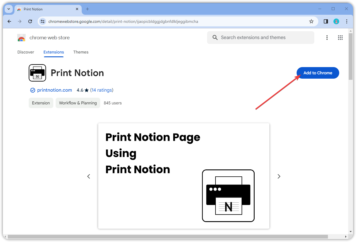This screenshot has height=242, width=356.
Task: Click the Print Notion extension icon
Action: 37,73
